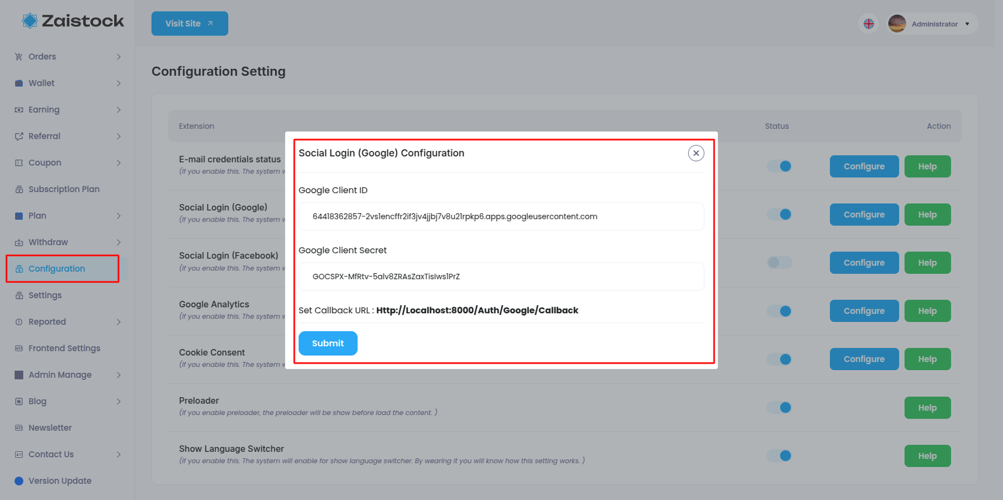This screenshot has width=1003, height=500.
Task: Disable the Preloader toggle
Action: point(780,407)
